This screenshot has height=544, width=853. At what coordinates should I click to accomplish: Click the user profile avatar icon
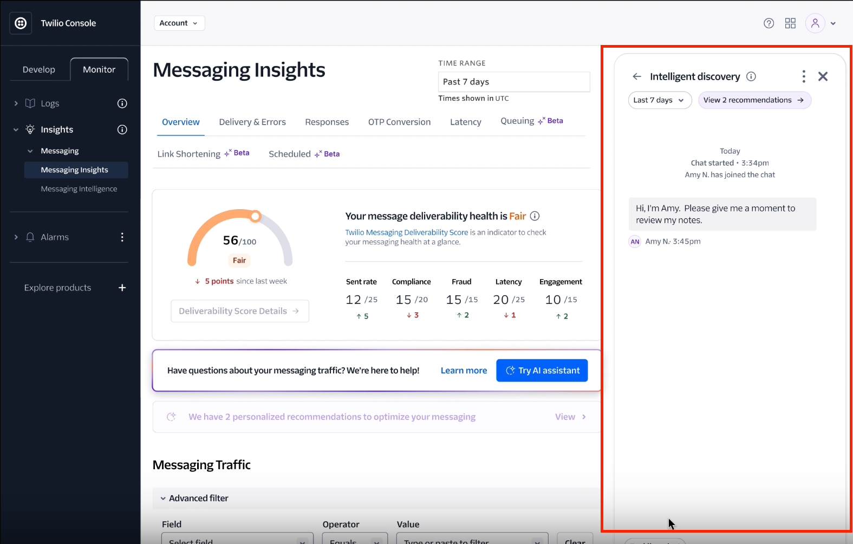[x=815, y=23]
